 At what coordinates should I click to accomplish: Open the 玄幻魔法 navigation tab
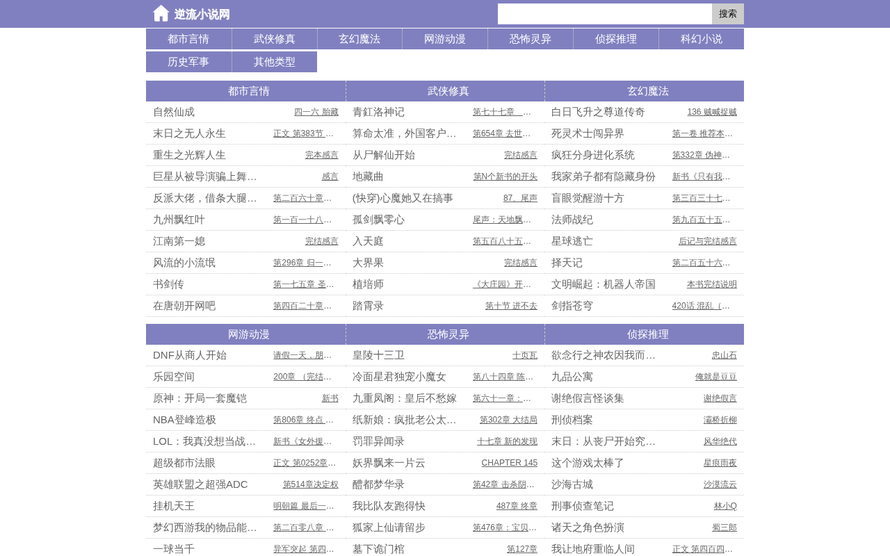[x=359, y=39]
